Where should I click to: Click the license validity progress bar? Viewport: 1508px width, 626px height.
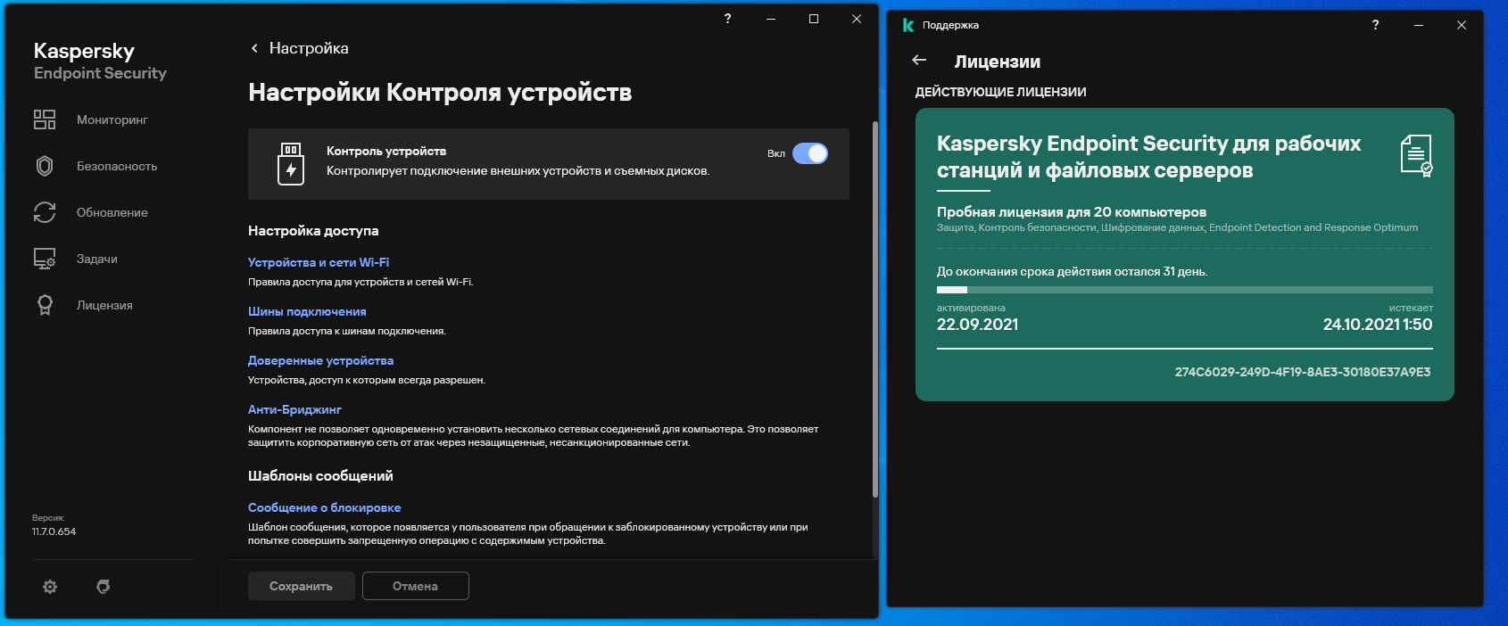point(1185,290)
